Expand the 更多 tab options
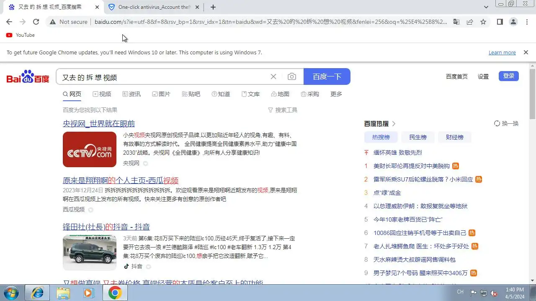Viewport: 536px width, 301px height. tap(336, 94)
